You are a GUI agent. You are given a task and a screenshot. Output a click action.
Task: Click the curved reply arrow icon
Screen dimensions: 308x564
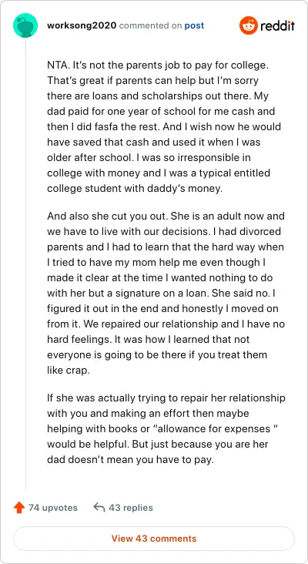[99, 508]
